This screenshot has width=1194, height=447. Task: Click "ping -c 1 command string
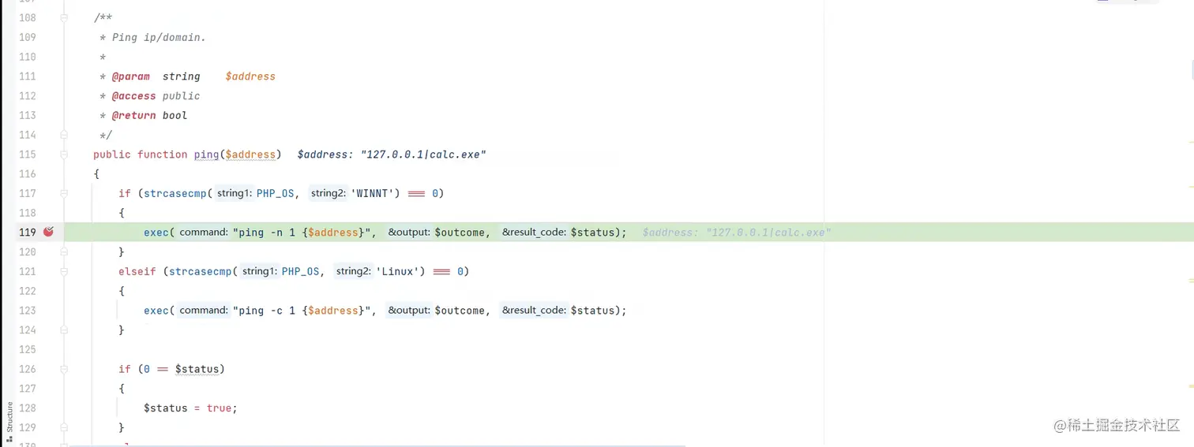[300, 311]
